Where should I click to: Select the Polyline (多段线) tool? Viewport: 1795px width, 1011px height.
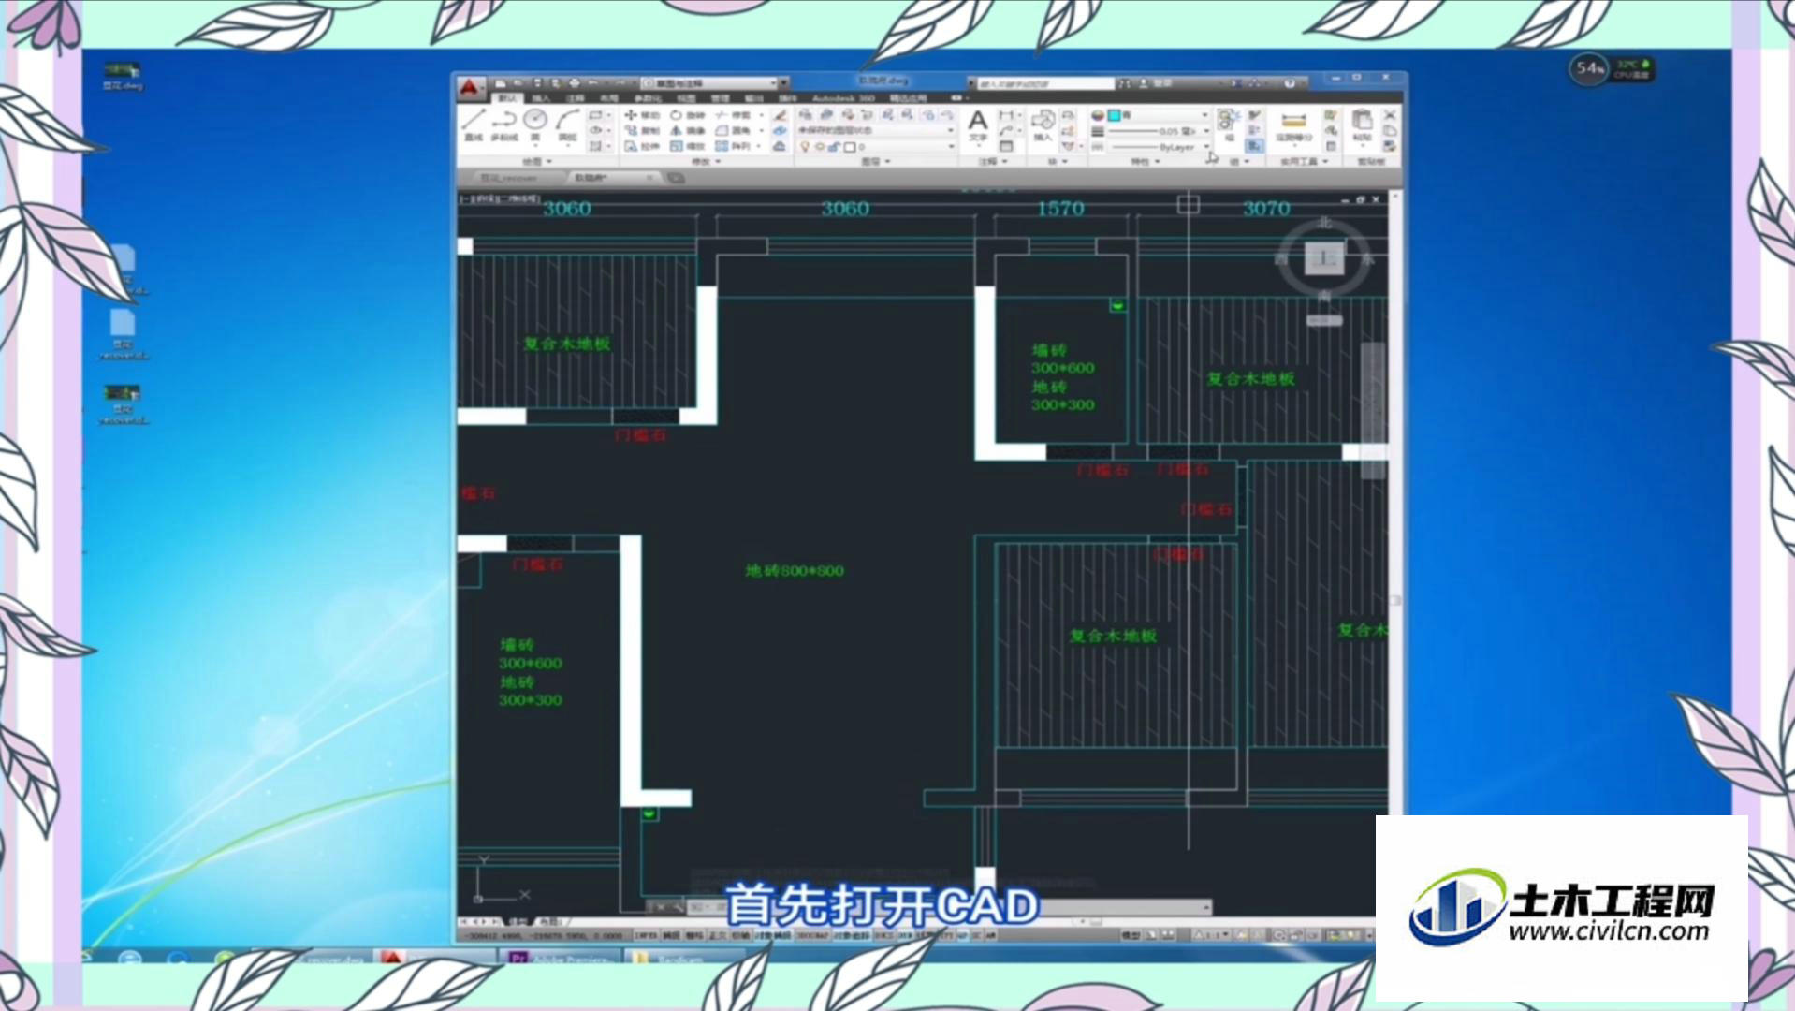tap(503, 124)
